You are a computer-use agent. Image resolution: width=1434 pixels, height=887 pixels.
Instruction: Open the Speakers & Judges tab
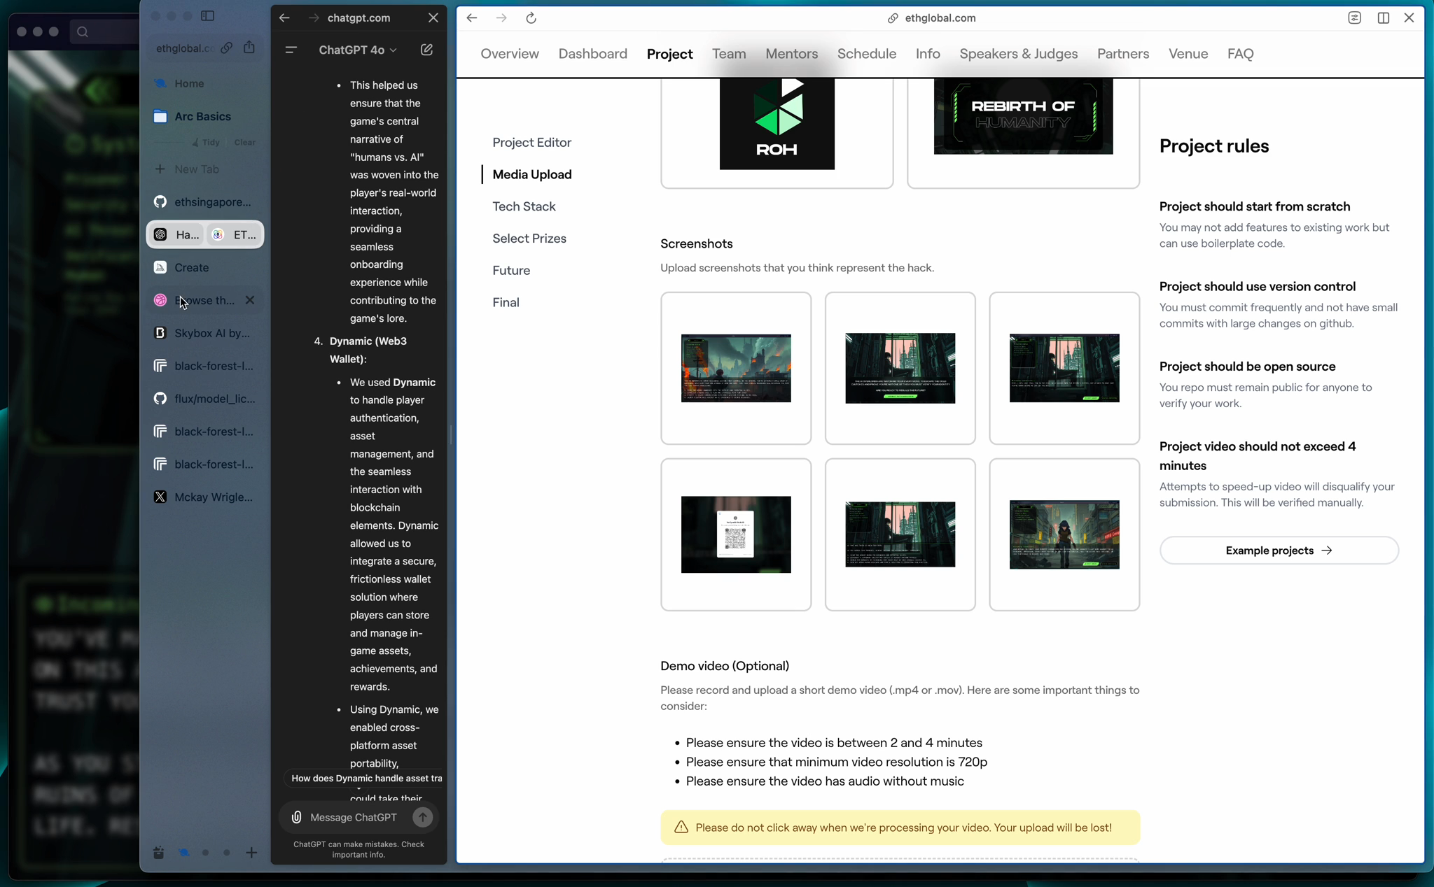click(x=1018, y=54)
